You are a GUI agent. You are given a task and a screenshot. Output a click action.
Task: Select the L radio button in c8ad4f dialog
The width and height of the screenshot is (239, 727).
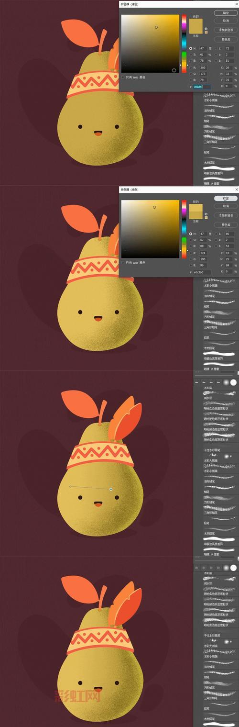[x=216, y=48]
